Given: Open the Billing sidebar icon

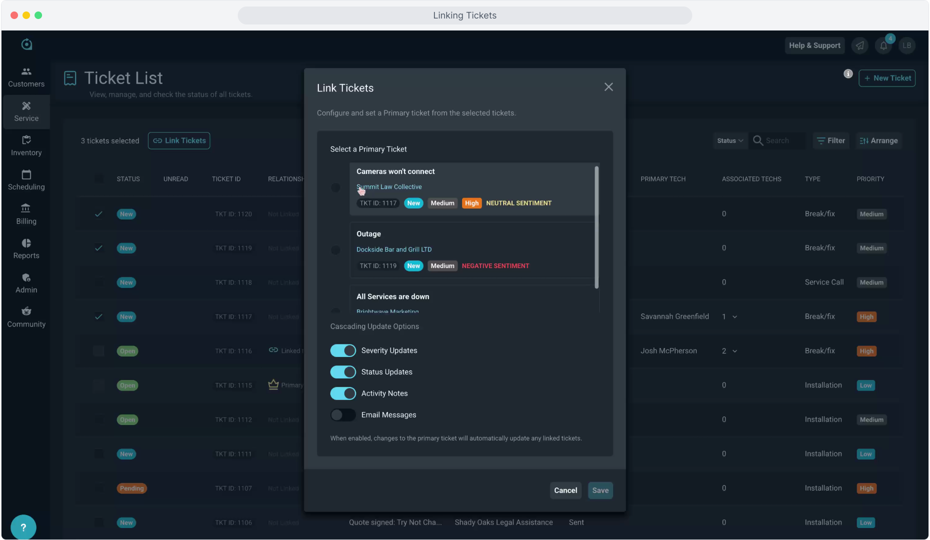Looking at the screenshot, I should (26, 208).
